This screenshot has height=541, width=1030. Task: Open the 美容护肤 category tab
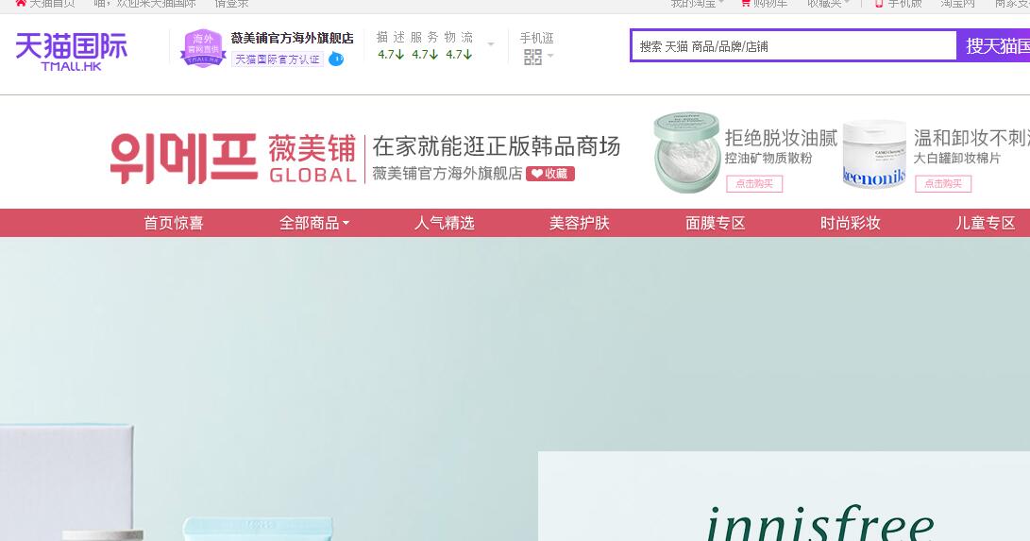point(580,223)
